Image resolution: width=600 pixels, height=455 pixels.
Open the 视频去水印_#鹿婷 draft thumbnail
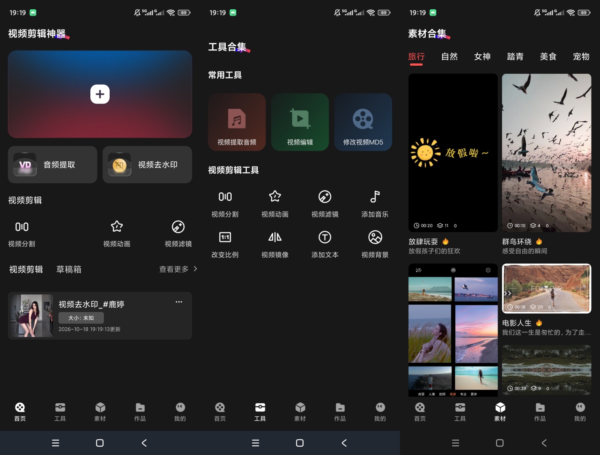click(32, 316)
